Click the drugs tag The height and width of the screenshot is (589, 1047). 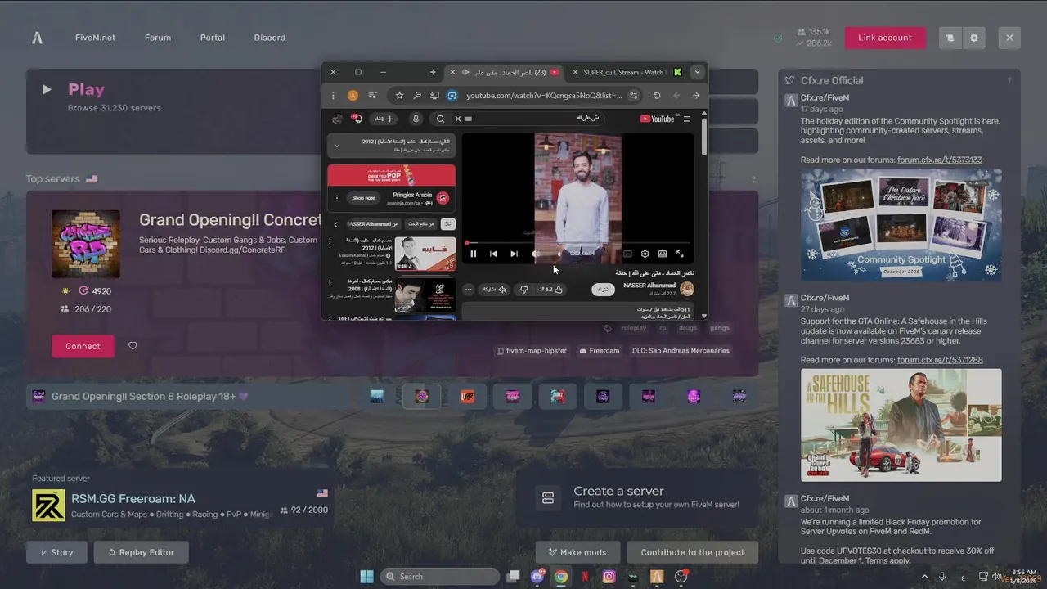[x=688, y=328]
